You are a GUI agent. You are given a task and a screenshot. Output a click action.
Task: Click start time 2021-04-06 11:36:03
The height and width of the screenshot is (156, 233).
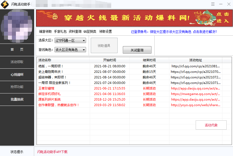[x=110, y=94]
